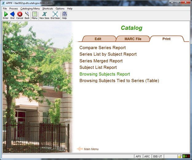Click the lock icon in status bar
192x160 pixels.
(x=179, y=156)
